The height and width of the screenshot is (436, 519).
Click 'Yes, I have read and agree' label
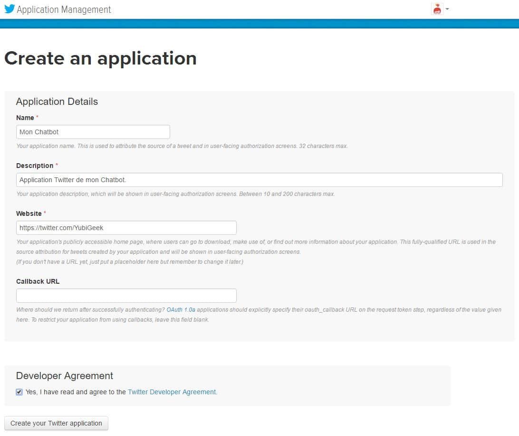click(x=76, y=392)
